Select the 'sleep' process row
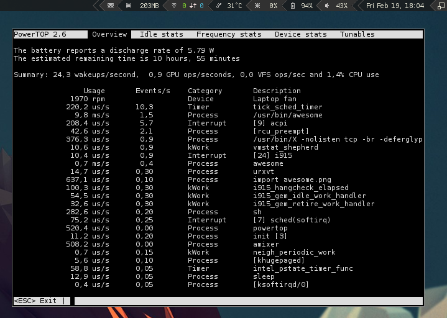The image size is (447, 318). click(218, 276)
